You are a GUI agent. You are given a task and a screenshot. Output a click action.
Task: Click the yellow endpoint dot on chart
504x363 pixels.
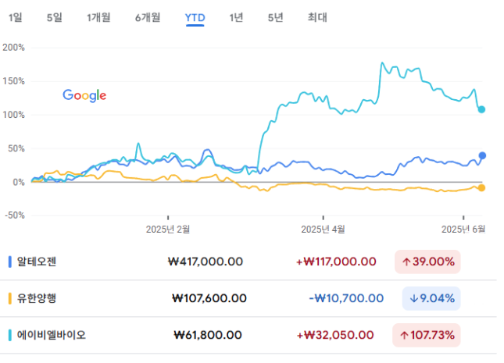[x=481, y=188]
